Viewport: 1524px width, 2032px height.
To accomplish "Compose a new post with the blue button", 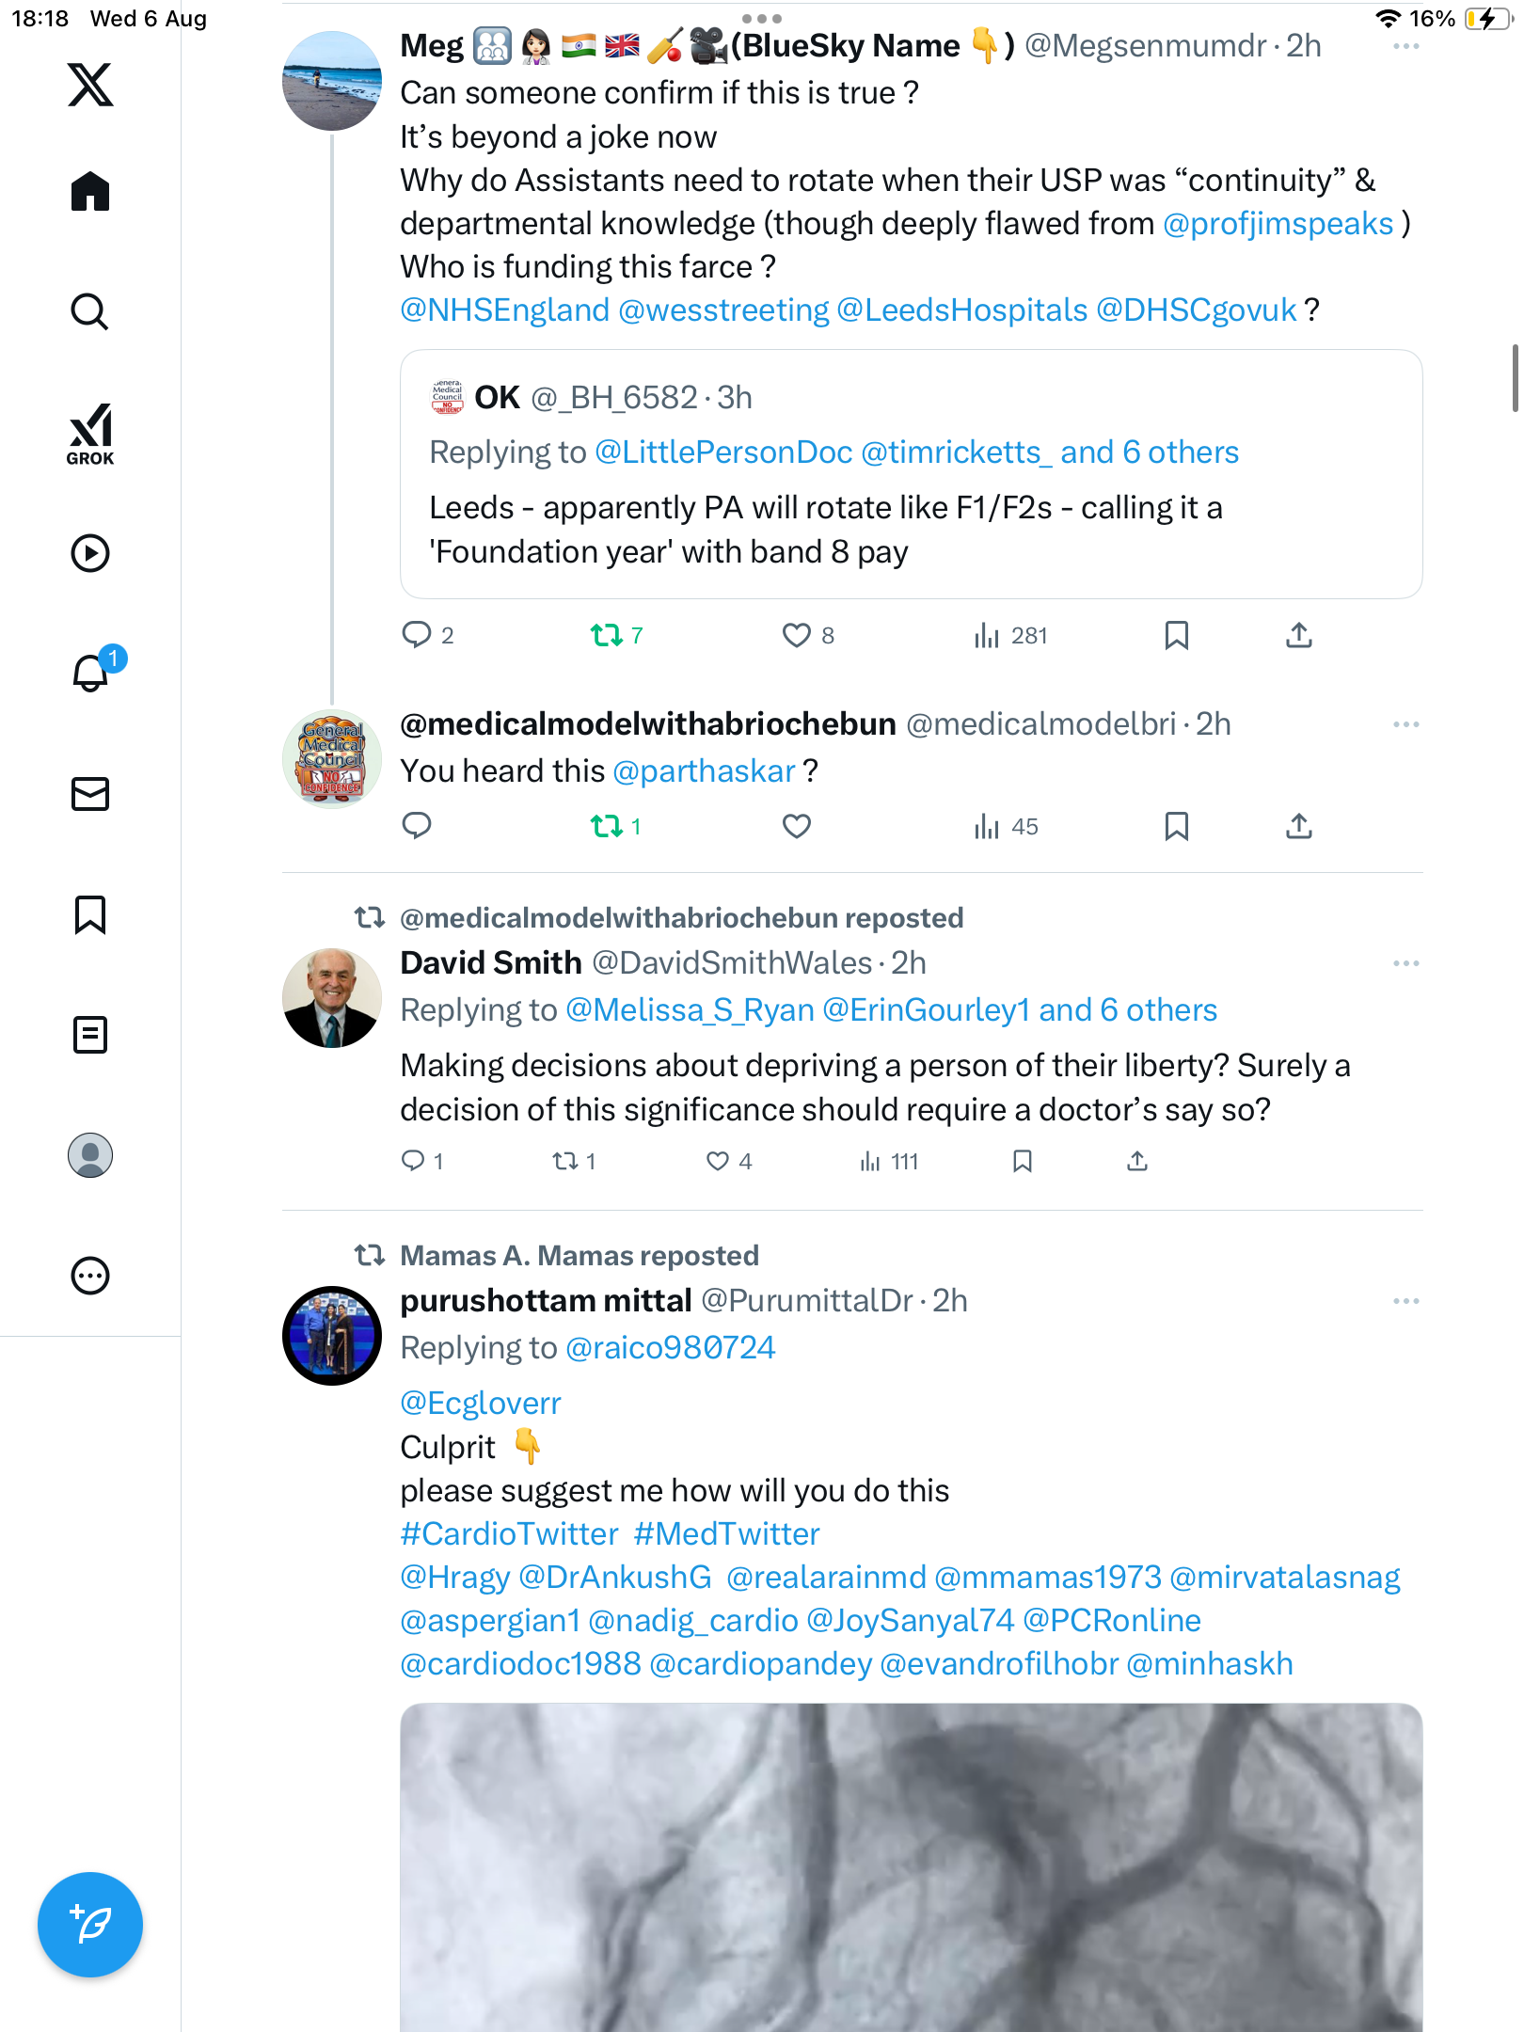I will coord(90,1925).
